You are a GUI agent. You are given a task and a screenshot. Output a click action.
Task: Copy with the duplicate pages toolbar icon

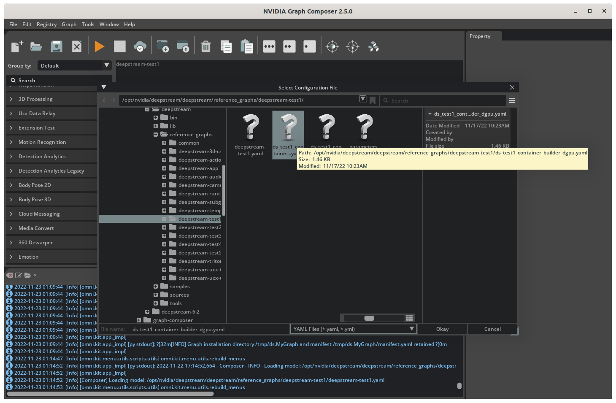[x=226, y=46]
